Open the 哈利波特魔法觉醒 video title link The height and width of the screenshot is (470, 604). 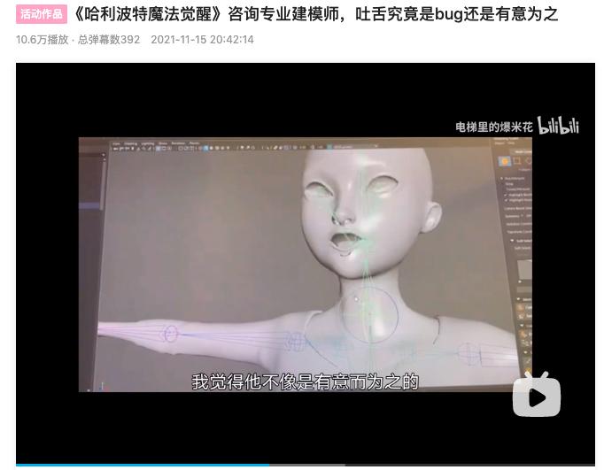(x=316, y=14)
